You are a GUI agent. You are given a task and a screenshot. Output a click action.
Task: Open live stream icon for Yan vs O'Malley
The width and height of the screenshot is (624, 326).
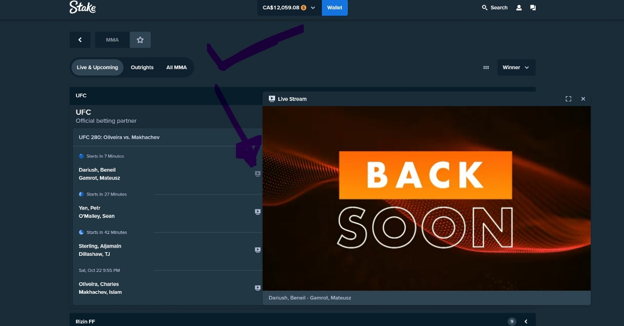257,212
